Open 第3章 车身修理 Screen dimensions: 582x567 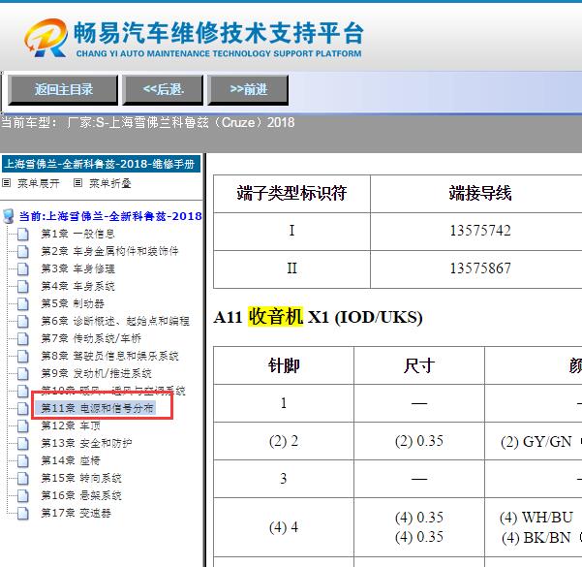point(77,268)
